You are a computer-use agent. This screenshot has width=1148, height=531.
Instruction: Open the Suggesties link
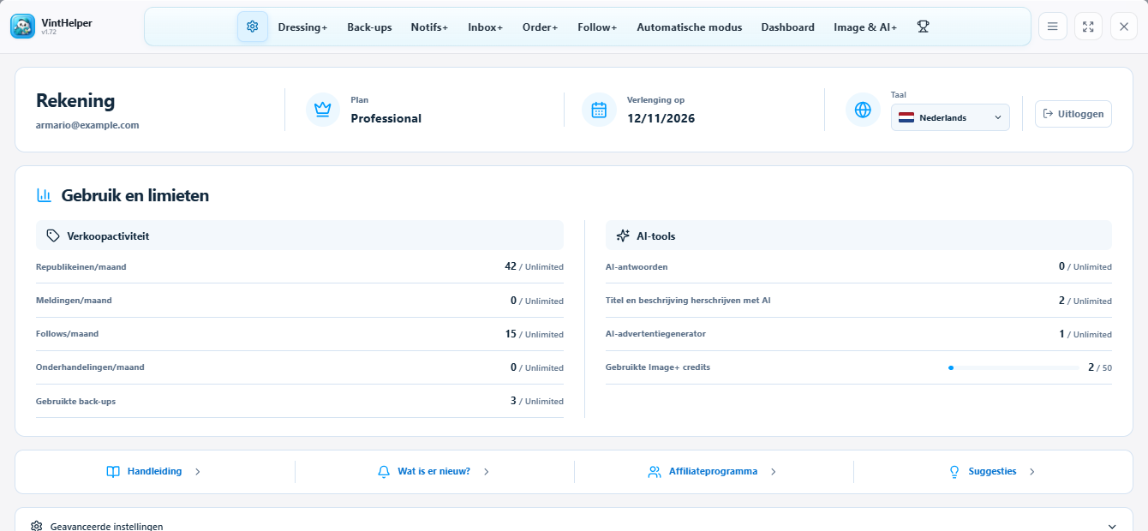[x=992, y=472]
